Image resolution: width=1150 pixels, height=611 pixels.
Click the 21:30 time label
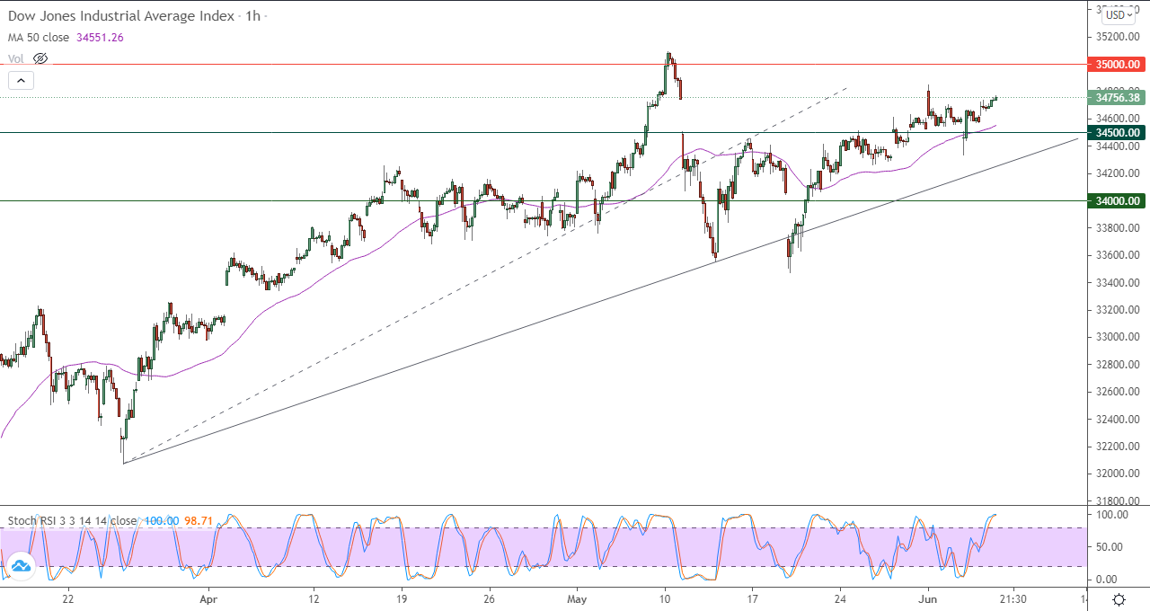point(1013,598)
